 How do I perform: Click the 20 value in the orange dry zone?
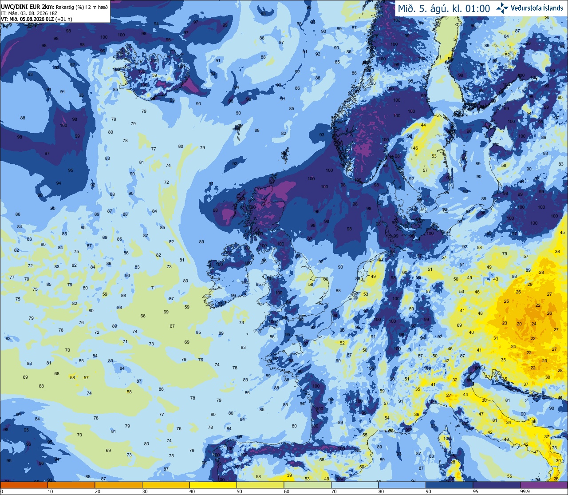coord(519,324)
